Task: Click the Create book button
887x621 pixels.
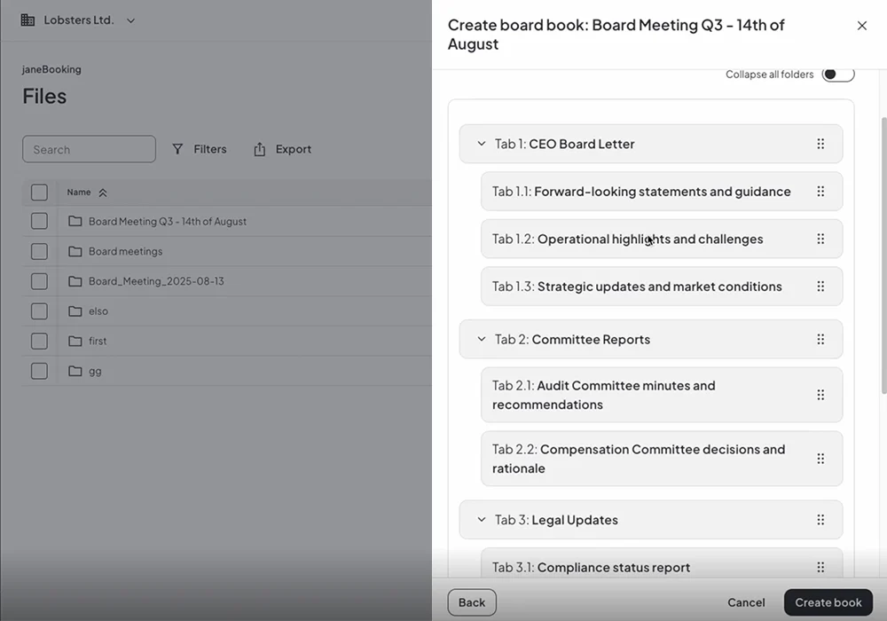Action: (828, 602)
